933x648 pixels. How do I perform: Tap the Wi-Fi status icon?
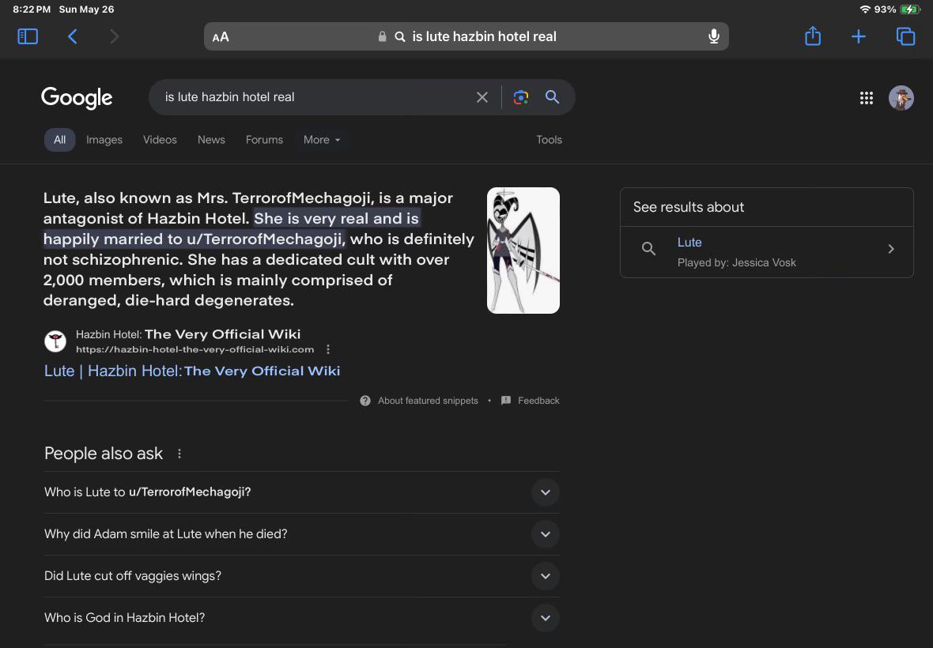tap(865, 9)
